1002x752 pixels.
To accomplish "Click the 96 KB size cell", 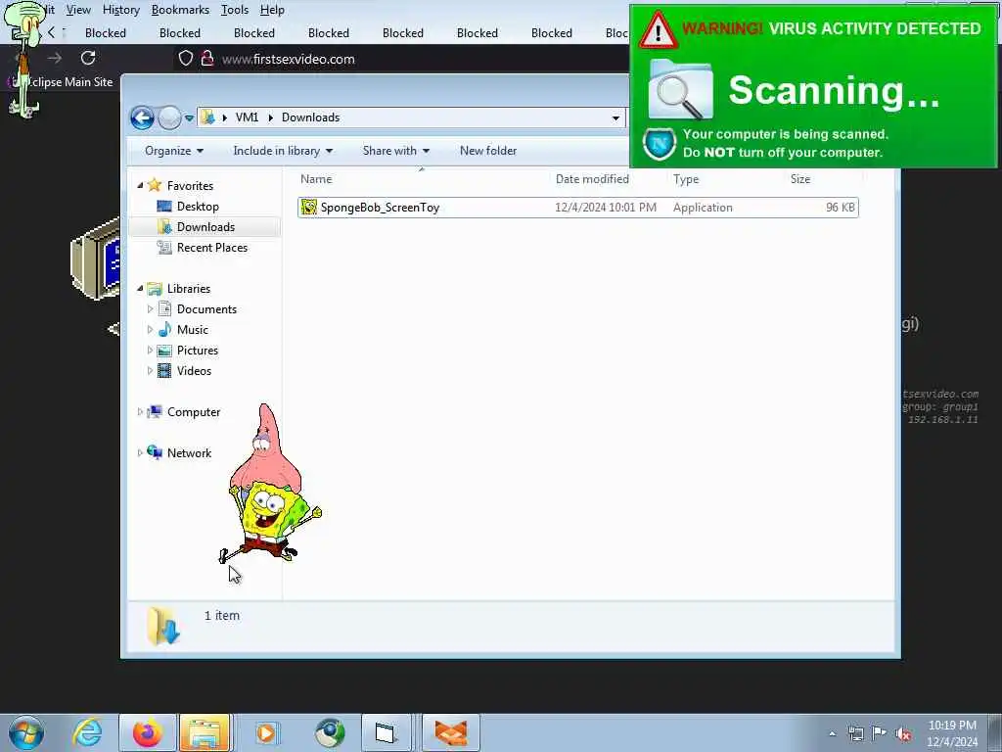I will coord(841,208).
